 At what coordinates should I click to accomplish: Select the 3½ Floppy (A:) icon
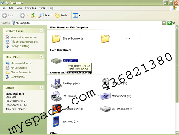coord(56,84)
